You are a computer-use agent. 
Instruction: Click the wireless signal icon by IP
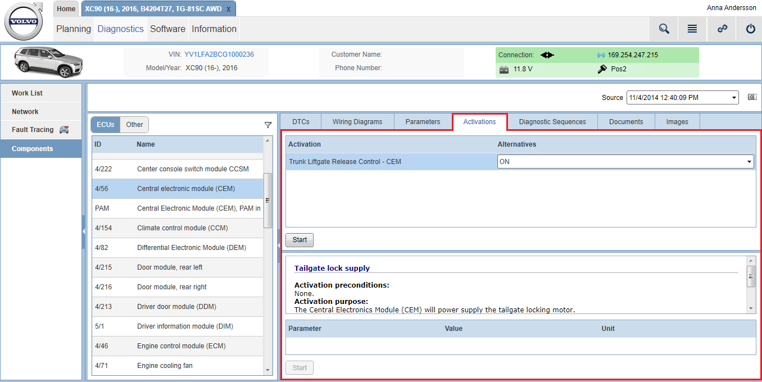coord(601,55)
